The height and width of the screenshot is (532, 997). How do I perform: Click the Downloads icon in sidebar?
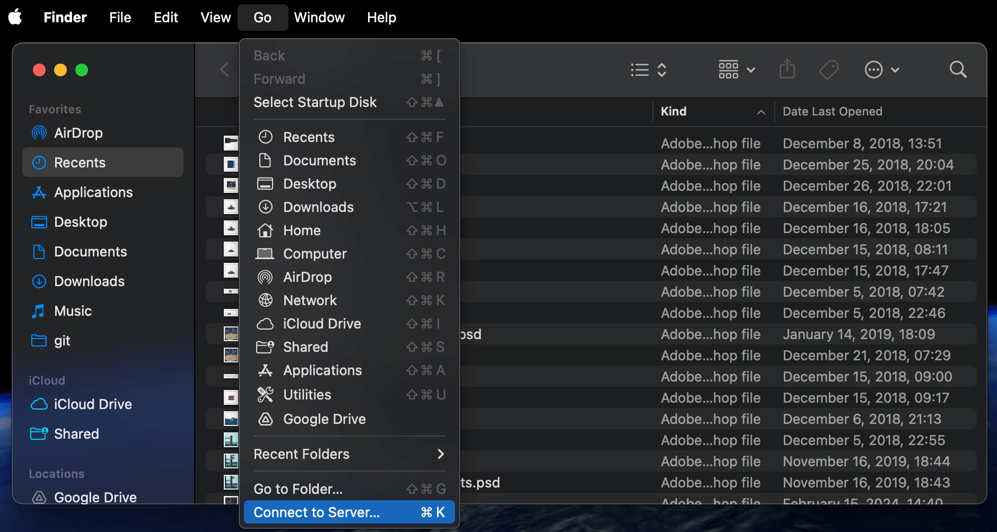(39, 281)
